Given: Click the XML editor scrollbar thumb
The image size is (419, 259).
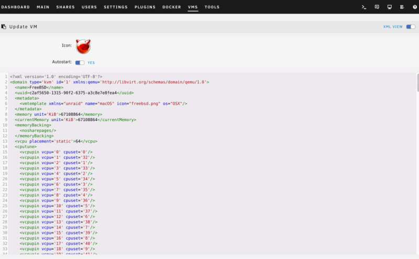Looking at the screenshot, I should [x=417, y=83].
